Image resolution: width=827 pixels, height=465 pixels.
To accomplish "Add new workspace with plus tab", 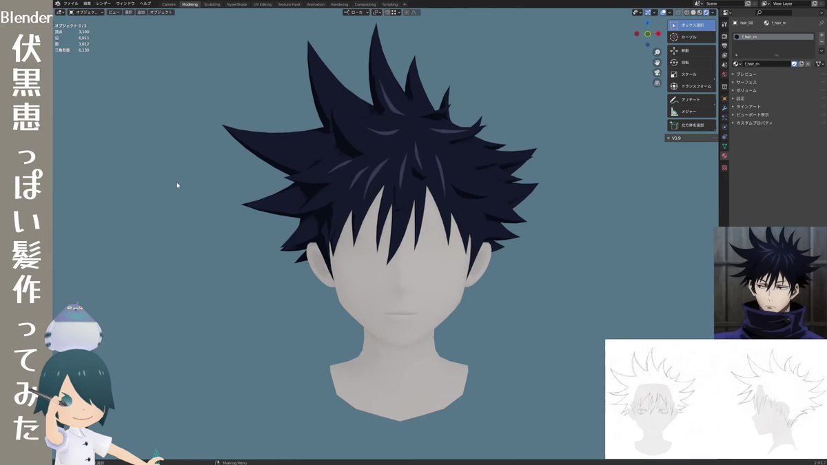I will tap(405, 4).
